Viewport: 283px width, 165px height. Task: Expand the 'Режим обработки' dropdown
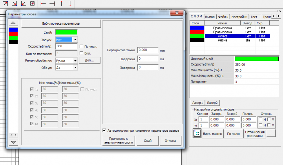pos(75,61)
